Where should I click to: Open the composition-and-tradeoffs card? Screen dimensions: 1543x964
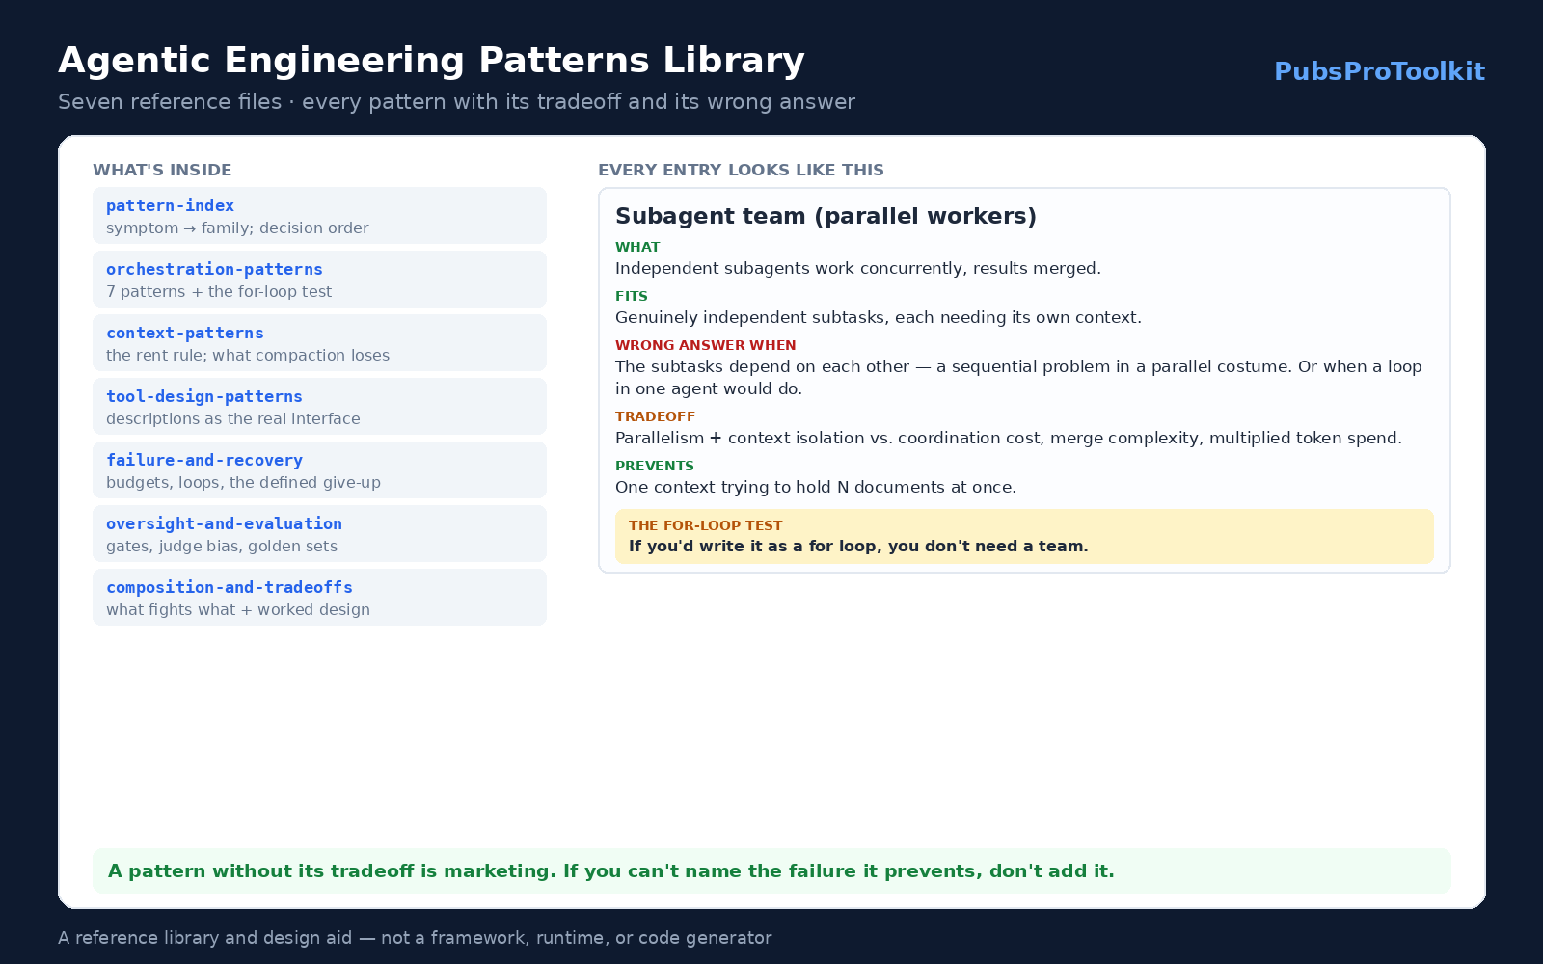pyautogui.click(x=319, y=597)
